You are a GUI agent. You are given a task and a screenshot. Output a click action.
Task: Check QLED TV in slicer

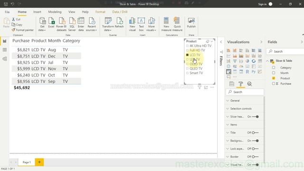point(187,68)
